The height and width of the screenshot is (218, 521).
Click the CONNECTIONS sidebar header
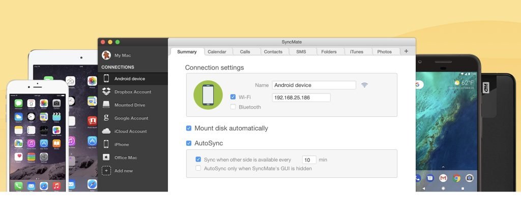[118, 67]
